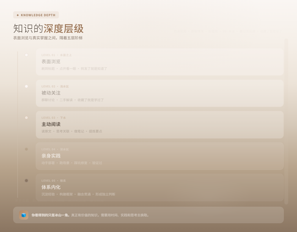
Task: Click the bold text 你看得到的只是冰山一角
Action: coord(50,215)
